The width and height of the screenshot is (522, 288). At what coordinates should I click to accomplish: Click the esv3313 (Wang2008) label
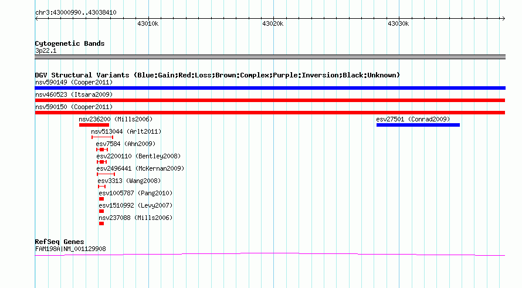(129, 181)
